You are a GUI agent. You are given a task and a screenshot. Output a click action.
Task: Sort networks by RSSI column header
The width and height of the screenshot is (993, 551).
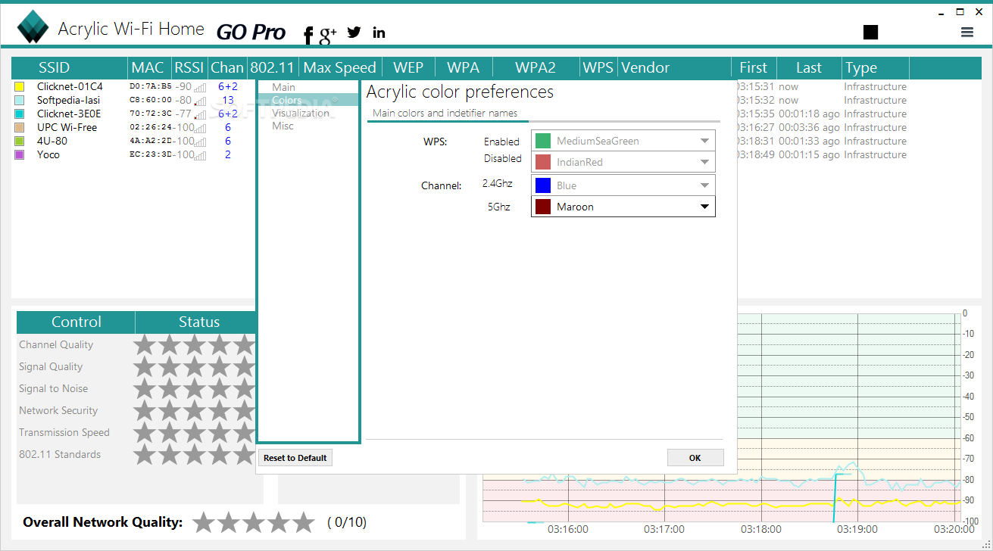click(x=189, y=67)
